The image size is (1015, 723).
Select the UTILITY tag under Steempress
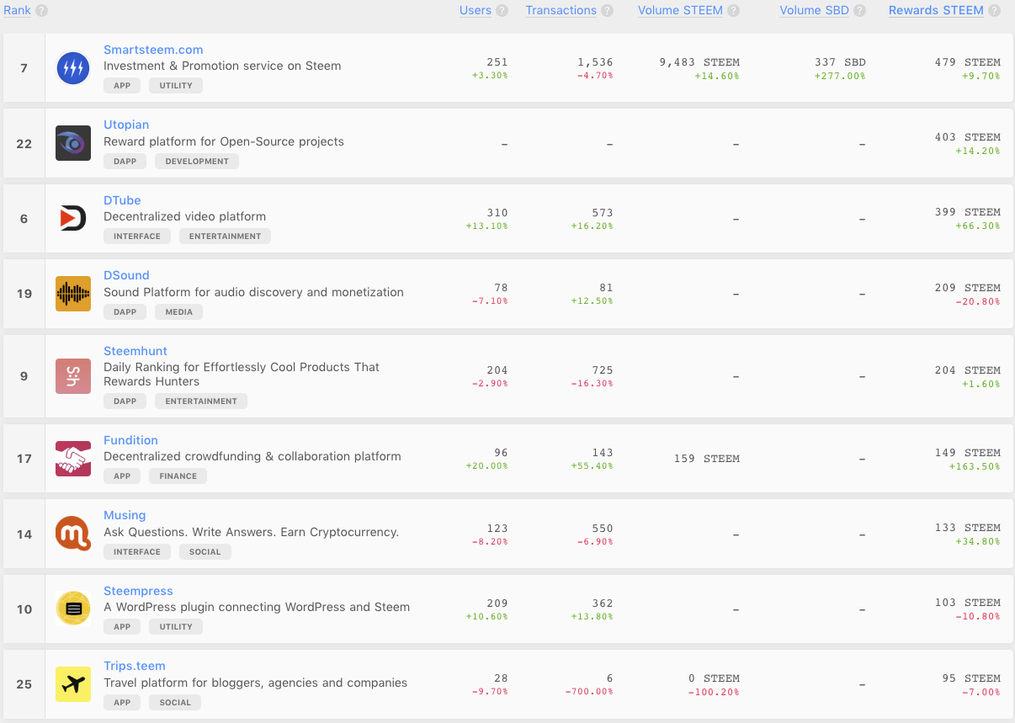click(176, 627)
